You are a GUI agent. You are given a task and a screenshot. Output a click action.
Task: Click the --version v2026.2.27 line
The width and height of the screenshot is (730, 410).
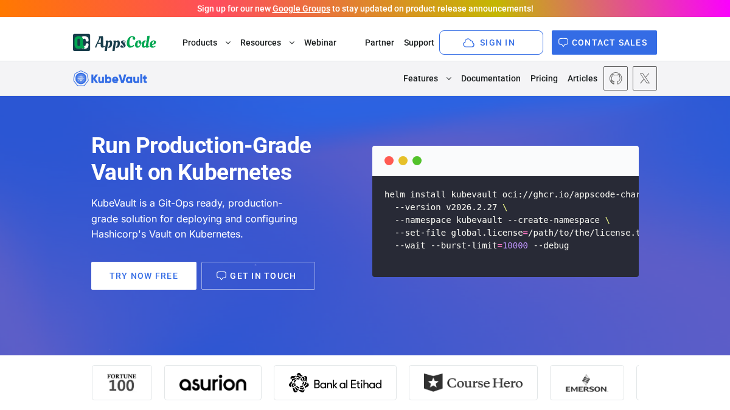coord(451,207)
